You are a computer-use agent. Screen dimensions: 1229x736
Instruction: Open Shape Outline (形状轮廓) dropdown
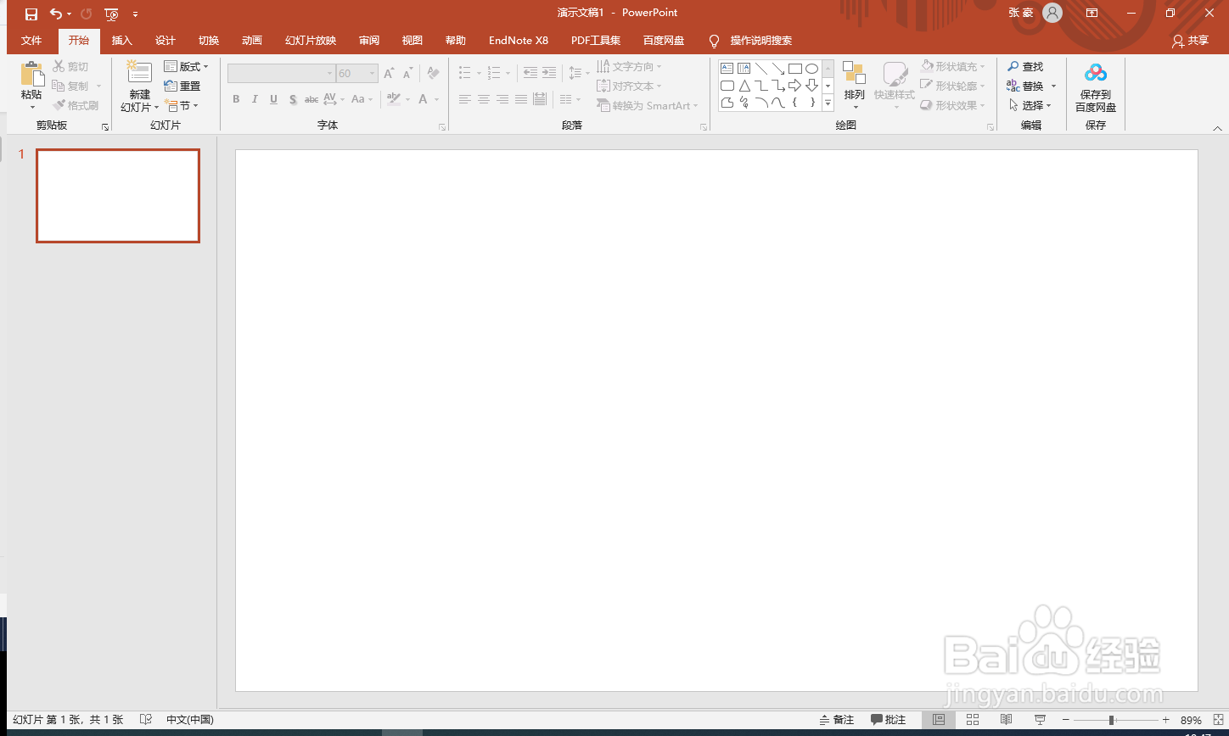pyautogui.click(x=953, y=86)
